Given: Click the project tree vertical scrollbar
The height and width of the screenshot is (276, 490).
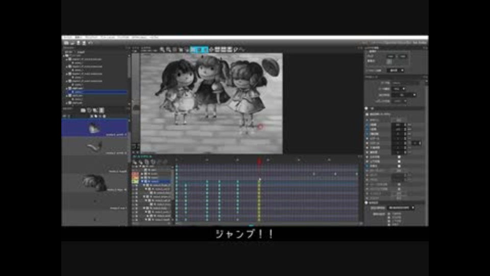Looking at the screenshot, I should (129, 67).
